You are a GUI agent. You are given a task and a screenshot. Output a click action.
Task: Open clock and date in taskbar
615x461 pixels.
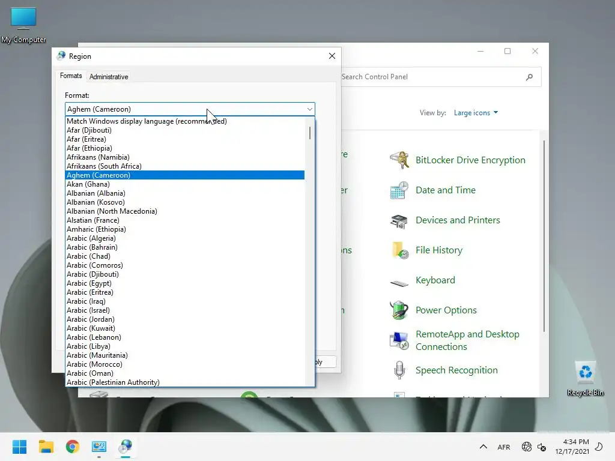572,447
